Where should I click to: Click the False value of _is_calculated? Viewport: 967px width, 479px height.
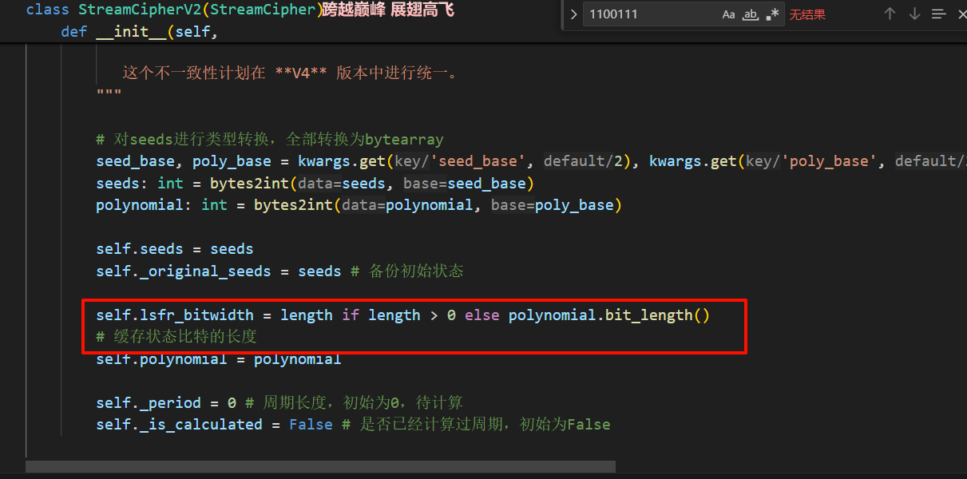tap(311, 424)
